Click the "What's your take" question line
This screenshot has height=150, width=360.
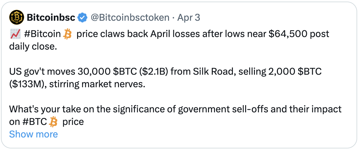175,109
